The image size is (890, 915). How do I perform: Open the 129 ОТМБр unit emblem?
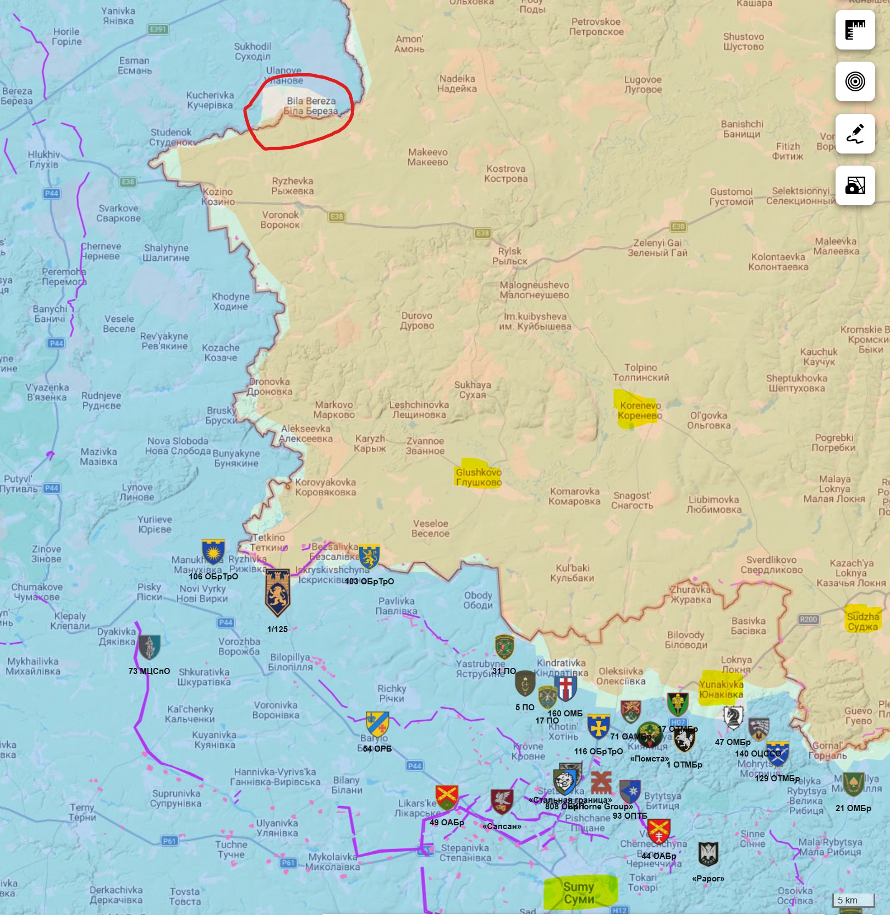tap(778, 754)
